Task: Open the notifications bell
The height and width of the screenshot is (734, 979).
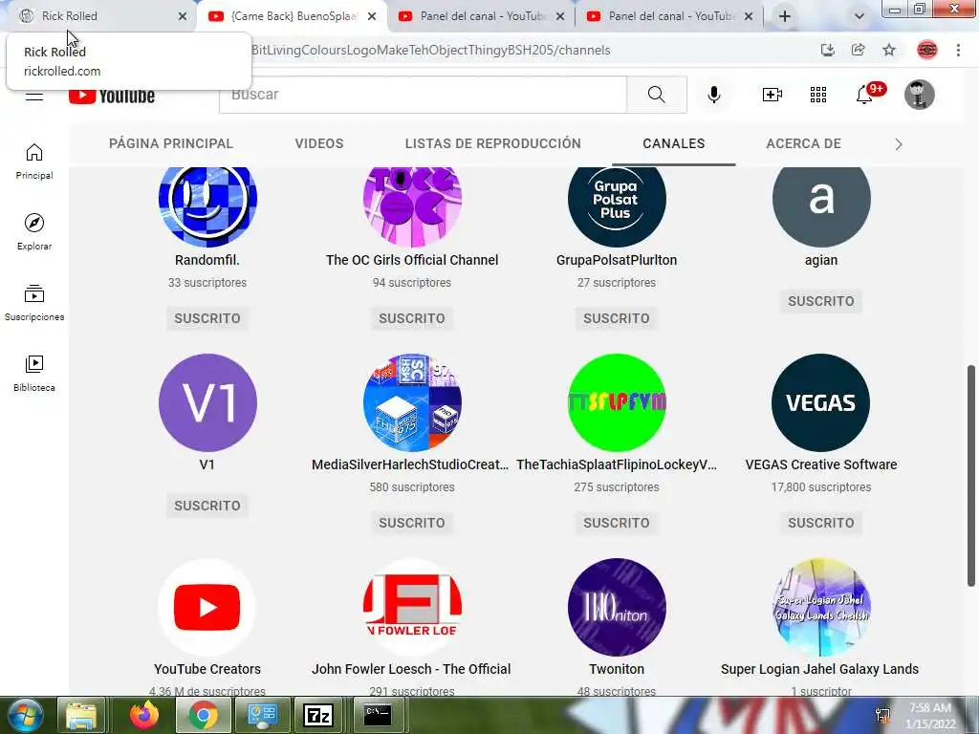Action: tap(864, 95)
